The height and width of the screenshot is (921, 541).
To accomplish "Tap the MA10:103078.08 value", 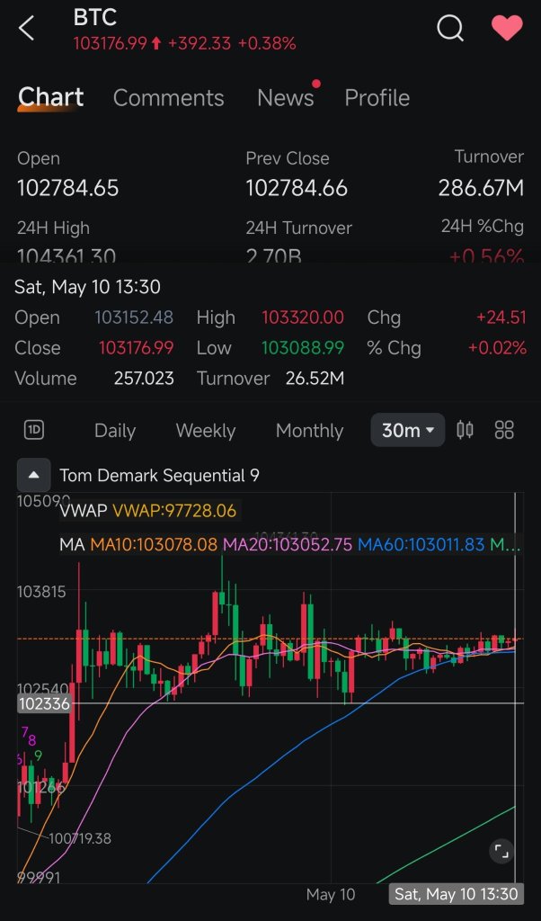I will click(154, 544).
